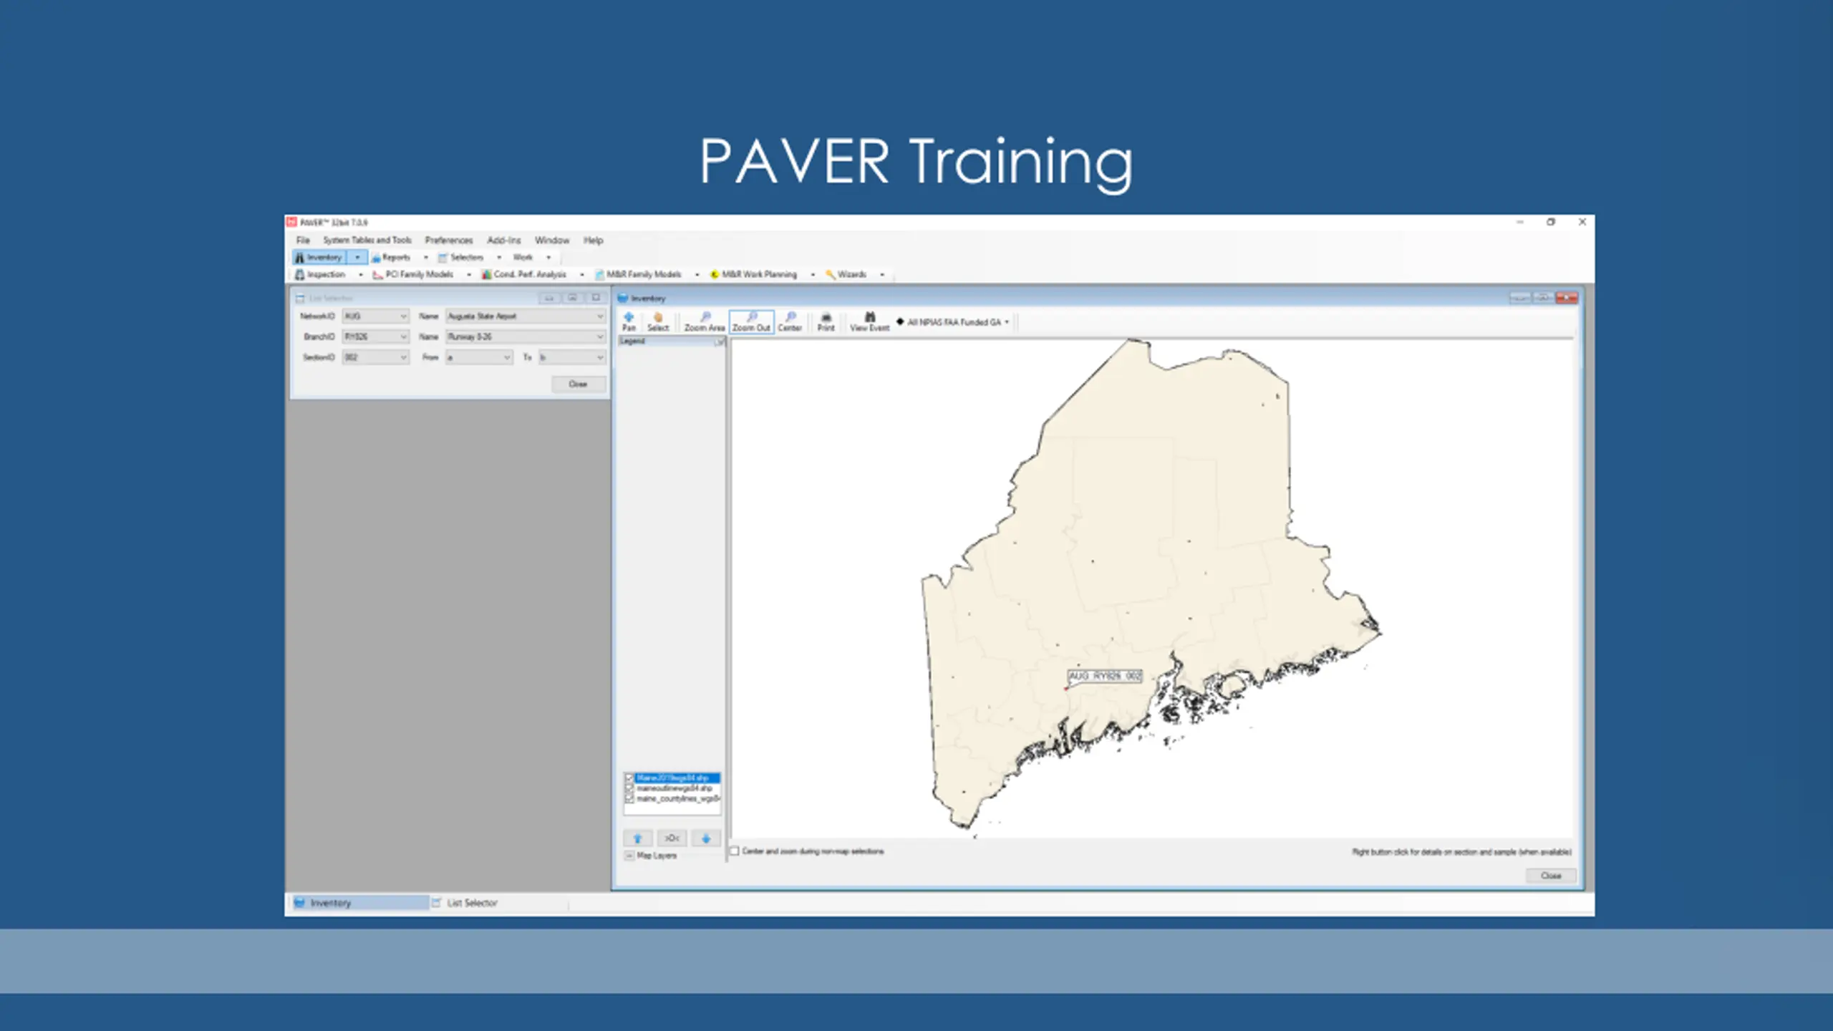Open the Inspection toolbar item

coord(320,274)
